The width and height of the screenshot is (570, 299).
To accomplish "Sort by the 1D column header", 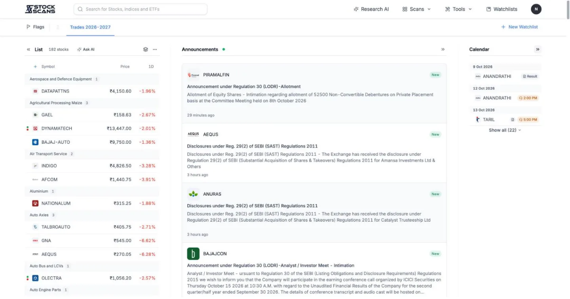I will (x=151, y=67).
